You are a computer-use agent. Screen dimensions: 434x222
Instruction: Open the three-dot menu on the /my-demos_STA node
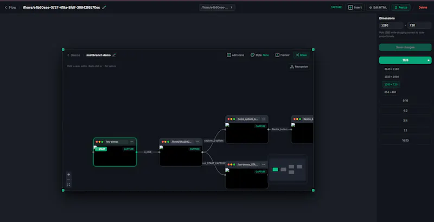pos(264,164)
